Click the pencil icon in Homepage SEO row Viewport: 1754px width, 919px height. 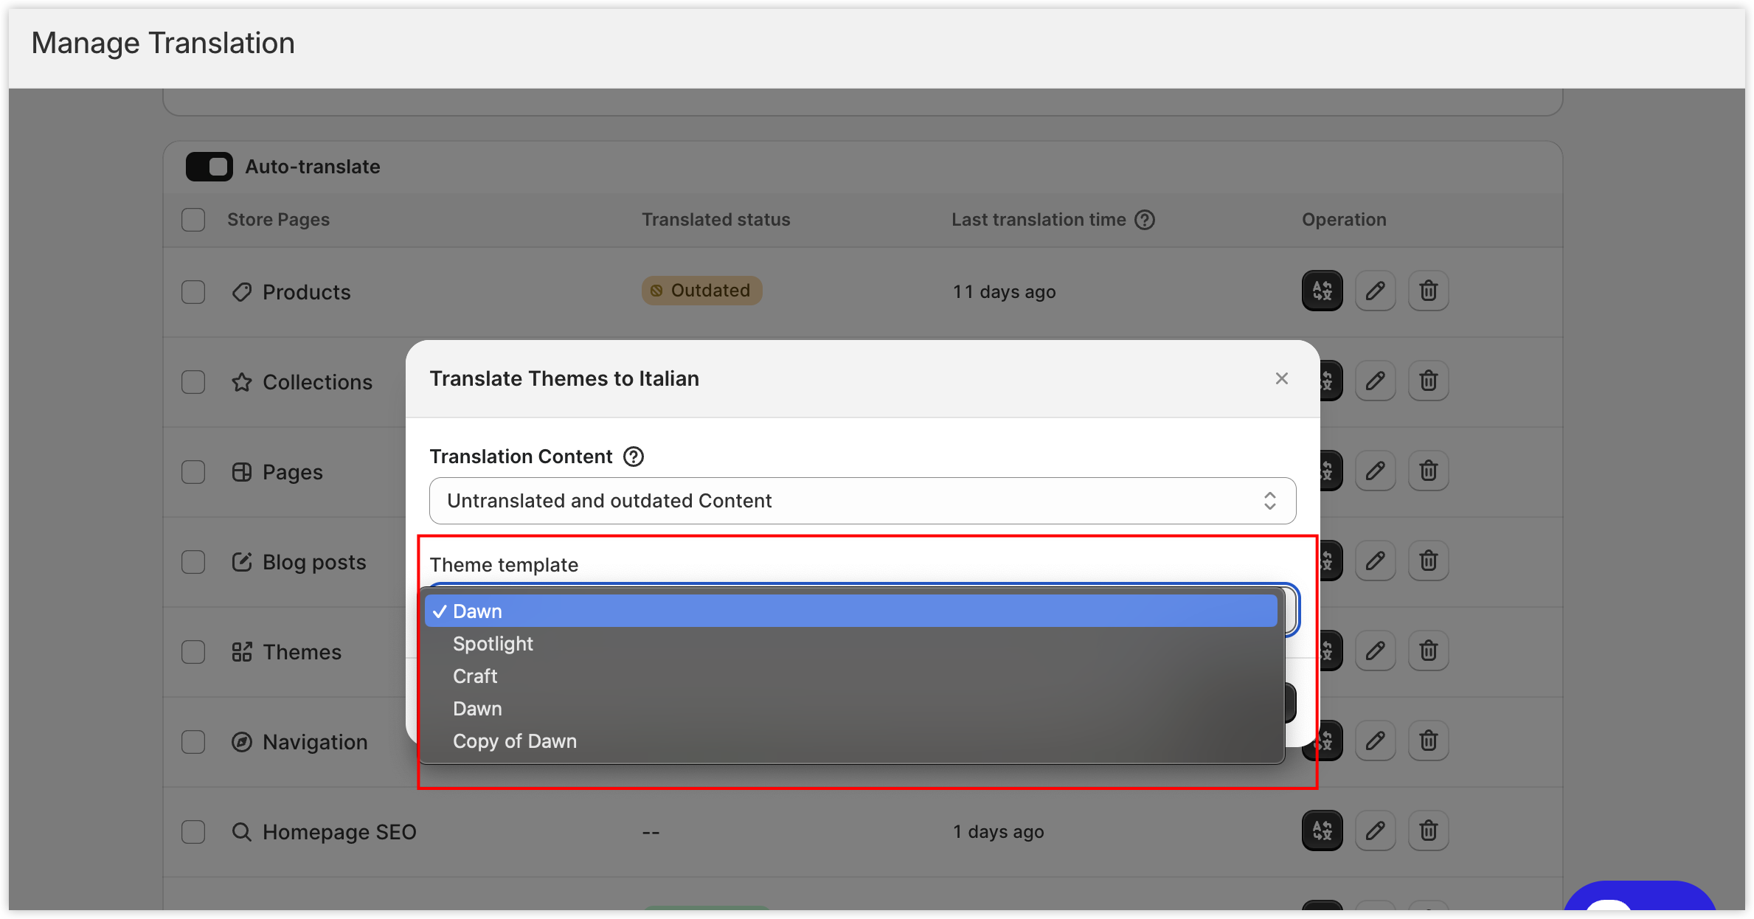click(1375, 830)
